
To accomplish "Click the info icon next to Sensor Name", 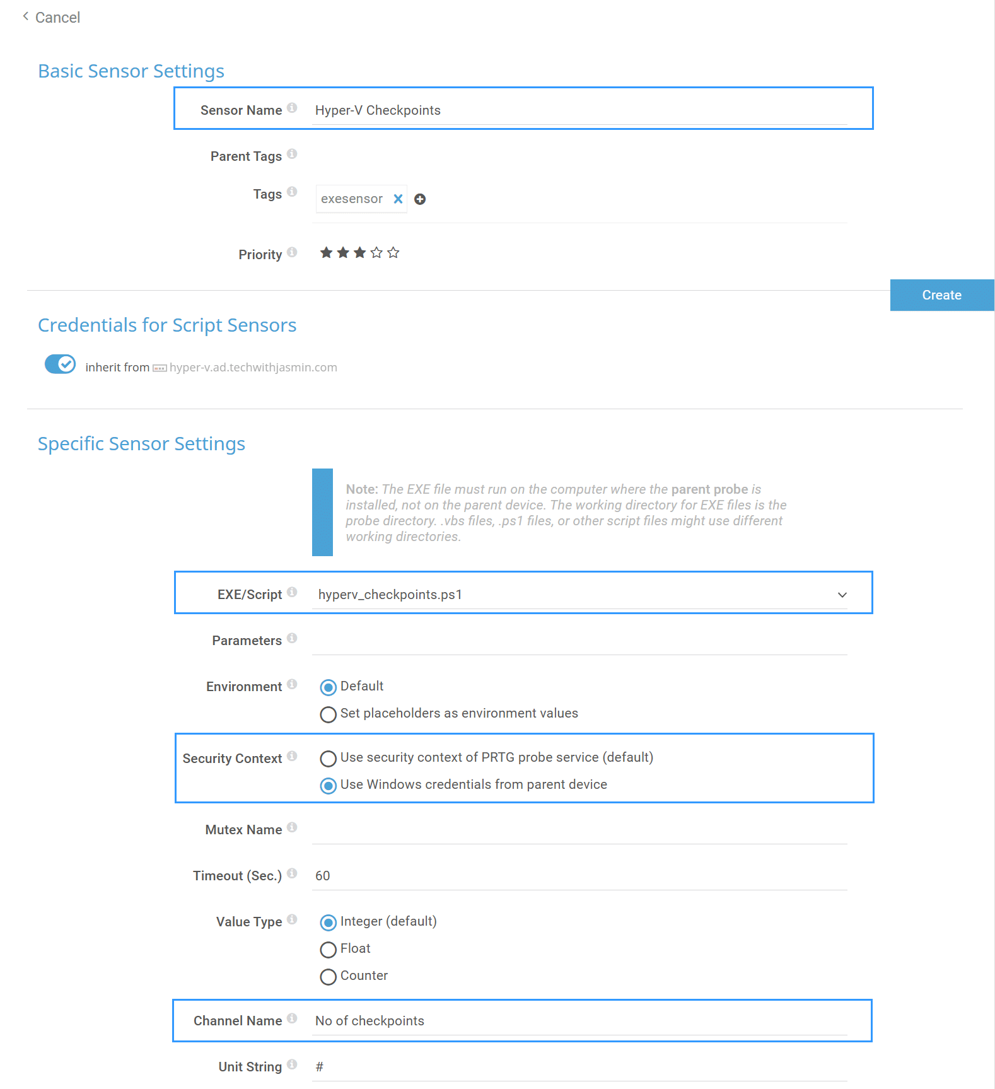I will click(x=292, y=108).
